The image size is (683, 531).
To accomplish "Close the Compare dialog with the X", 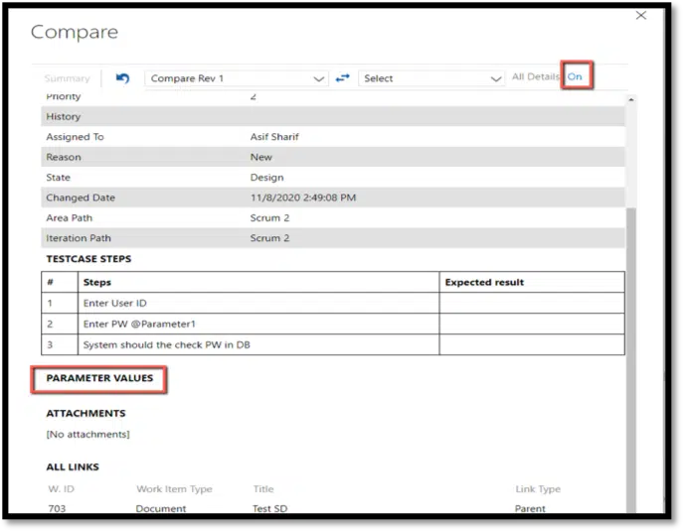I will (x=641, y=16).
